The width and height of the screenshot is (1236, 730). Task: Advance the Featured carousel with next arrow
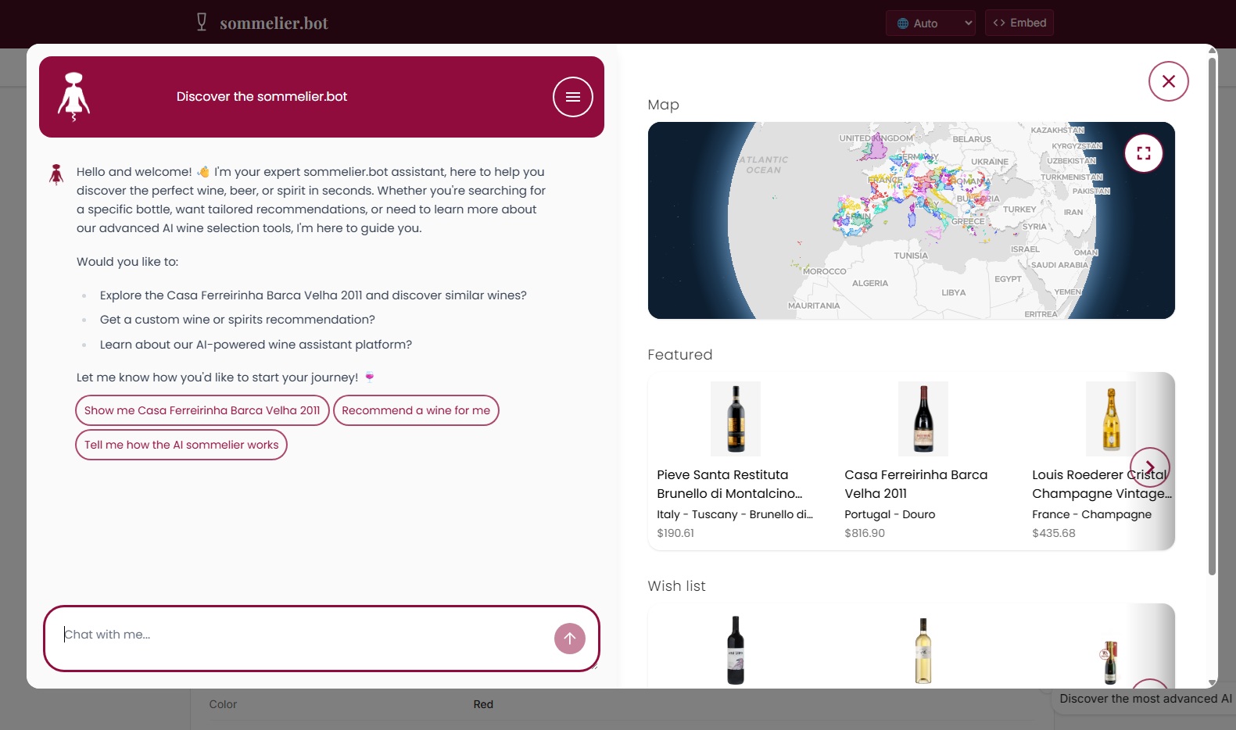pyautogui.click(x=1149, y=467)
